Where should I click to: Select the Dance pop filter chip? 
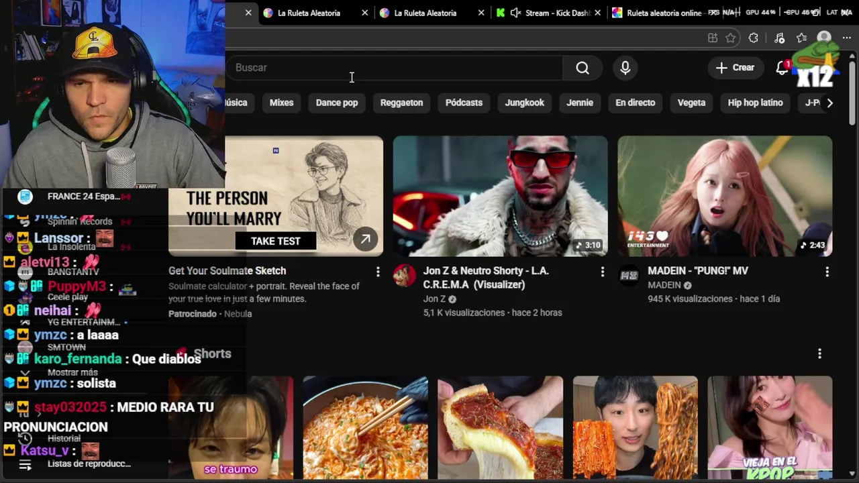pos(337,103)
